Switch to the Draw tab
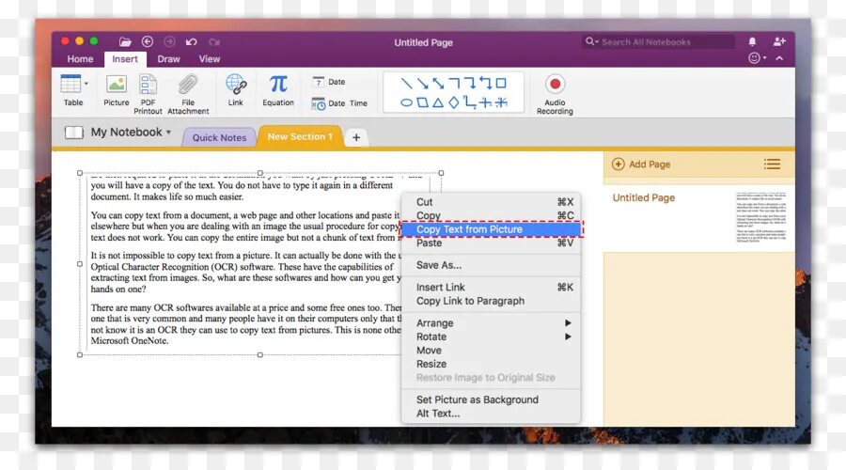Image resolution: width=846 pixels, height=470 pixels. [x=168, y=59]
